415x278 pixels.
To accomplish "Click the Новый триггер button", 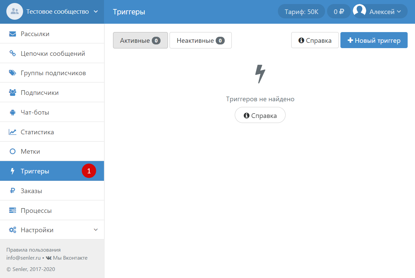I will [x=374, y=40].
